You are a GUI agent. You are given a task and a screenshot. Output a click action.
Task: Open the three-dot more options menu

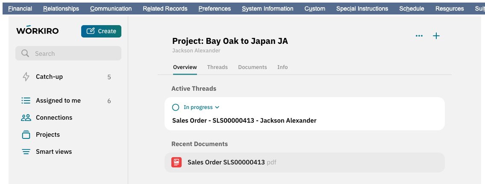pos(419,36)
